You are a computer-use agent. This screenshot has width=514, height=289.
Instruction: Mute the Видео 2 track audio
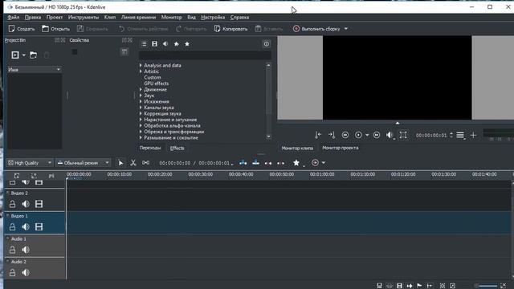coord(26,204)
